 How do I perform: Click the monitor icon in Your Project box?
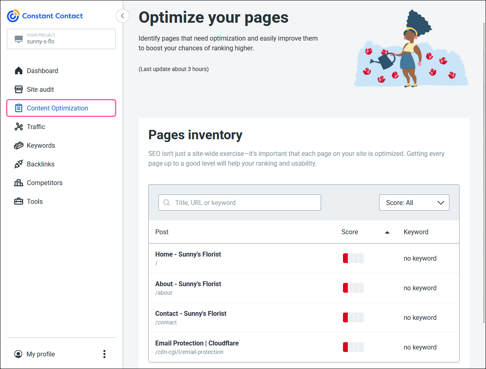click(x=19, y=39)
